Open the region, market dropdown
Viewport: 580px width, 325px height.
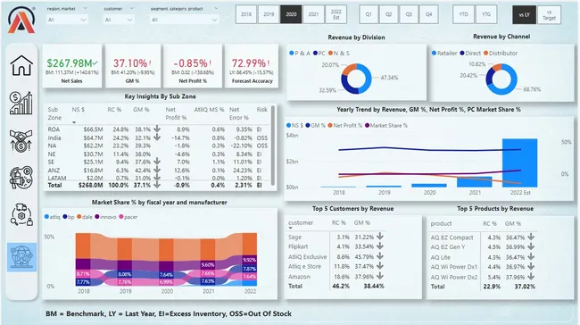(x=67, y=20)
